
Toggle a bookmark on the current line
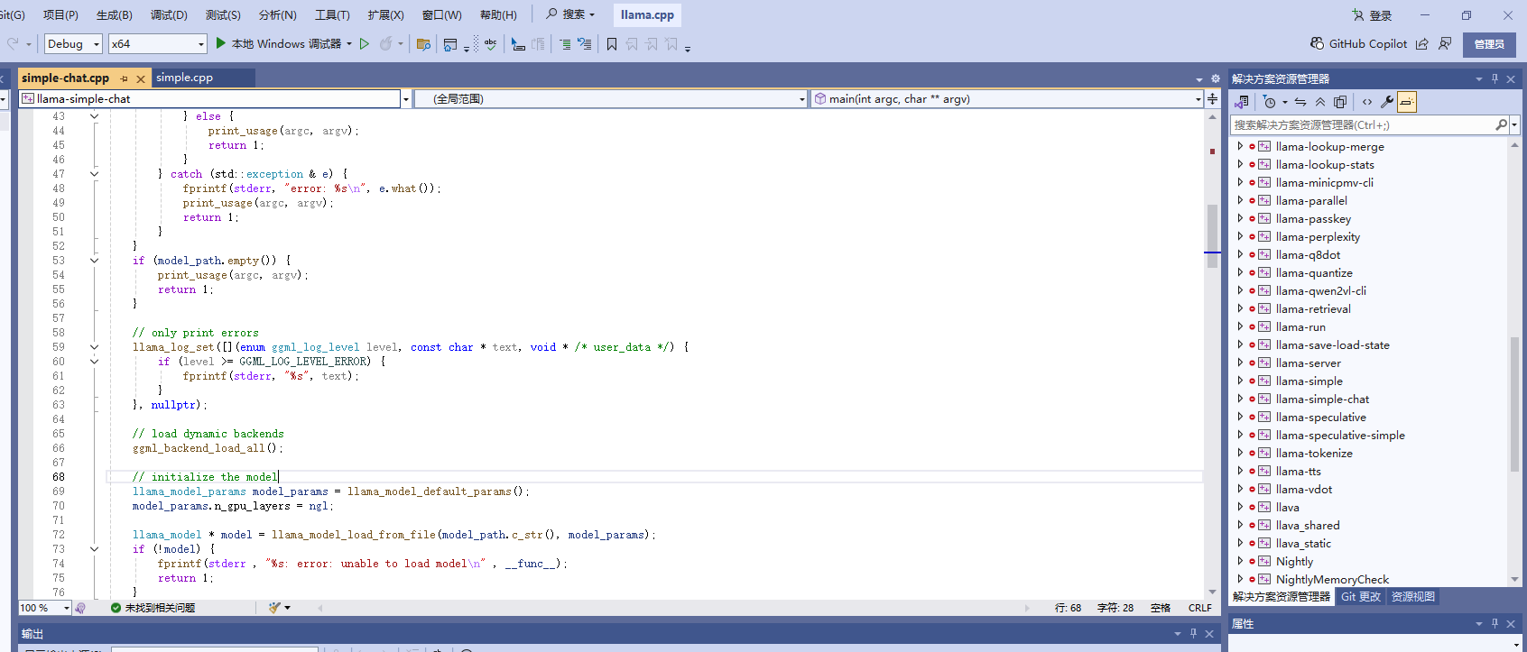pos(612,44)
